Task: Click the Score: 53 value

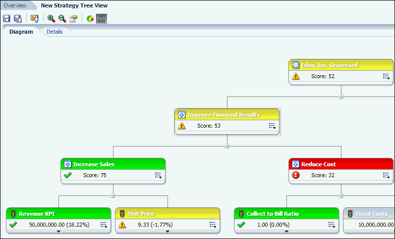Action: tap(209, 126)
